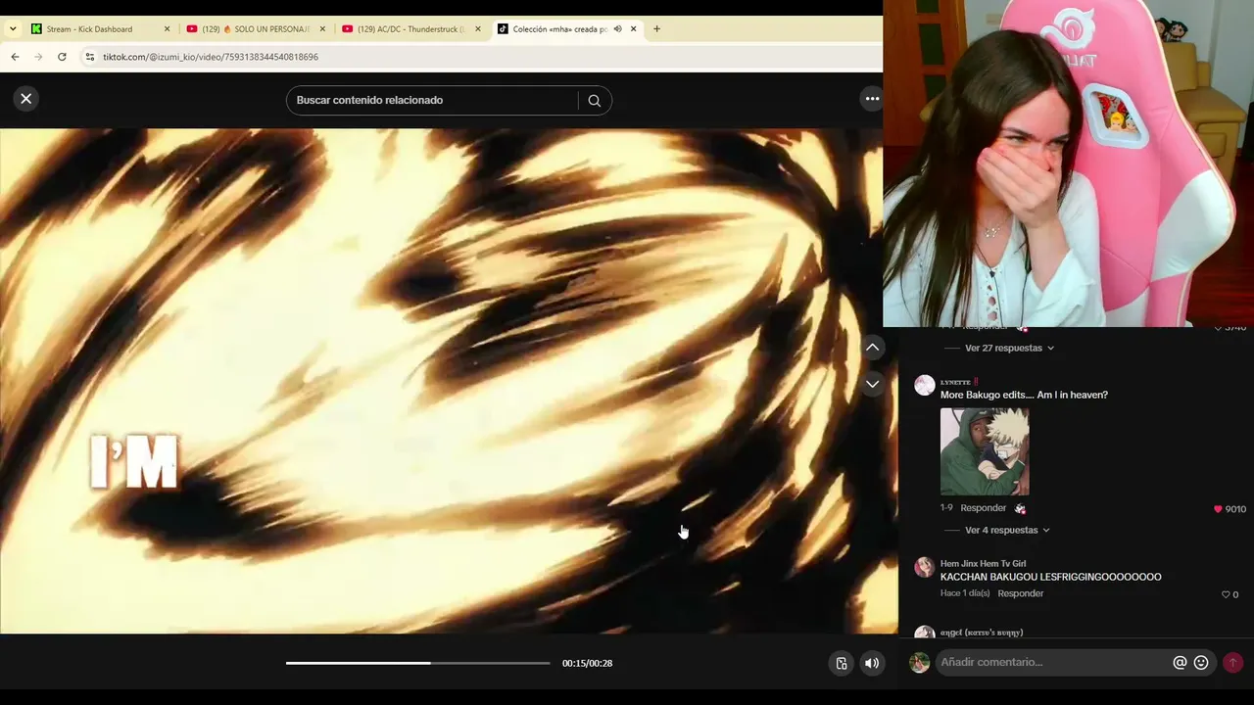Screen dimensions: 1254x705
Task: Open the tab search dropdown arrow
Action: click(13, 29)
